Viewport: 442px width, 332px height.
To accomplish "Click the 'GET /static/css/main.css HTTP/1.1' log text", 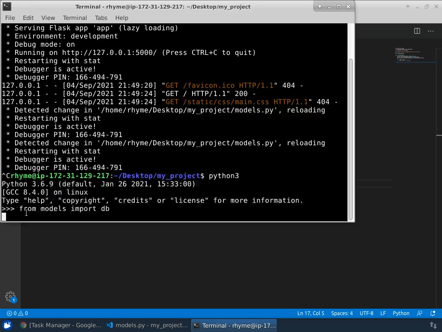I will [x=237, y=102].
